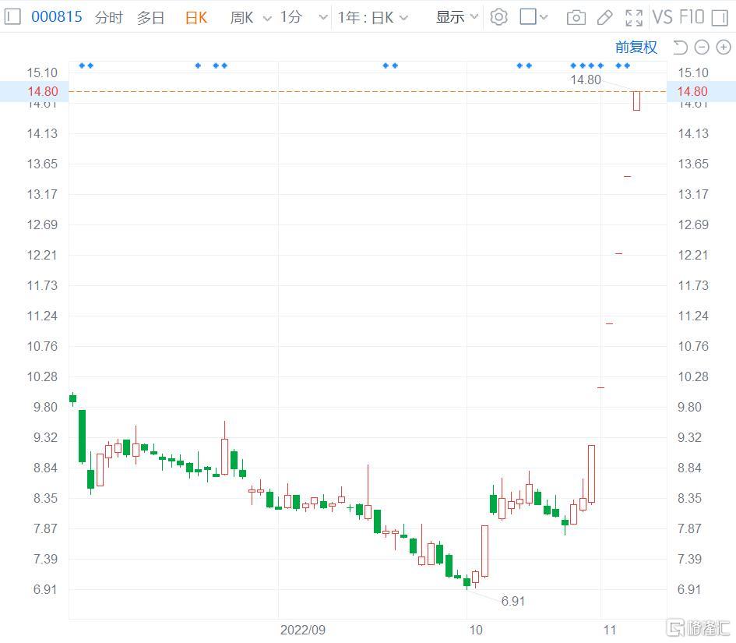Expand the dropdown arrow next to 周K
The image size is (736, 643).
click(267, 19)
